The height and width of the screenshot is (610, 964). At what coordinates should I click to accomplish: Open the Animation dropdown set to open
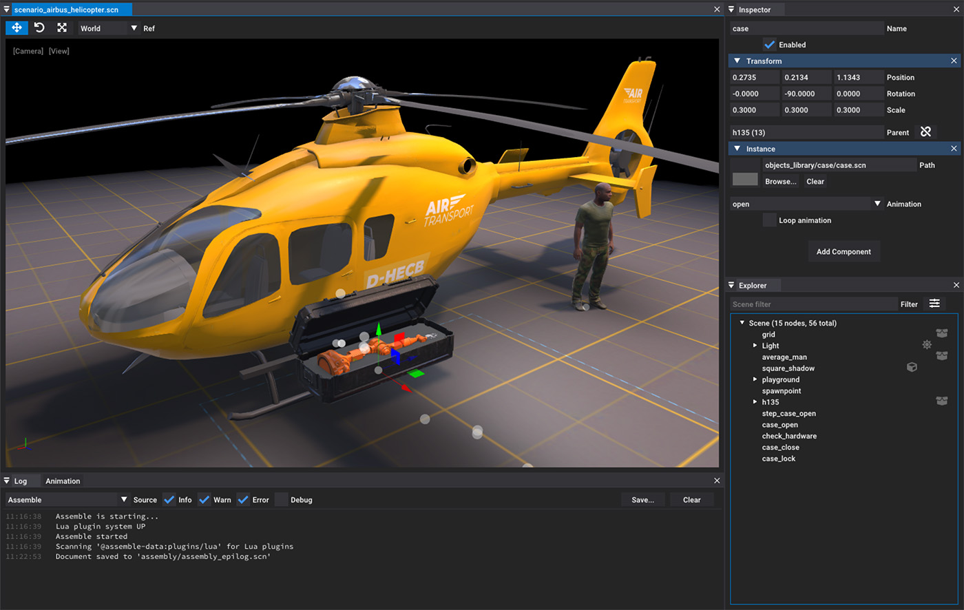click(x=806, y=204)
